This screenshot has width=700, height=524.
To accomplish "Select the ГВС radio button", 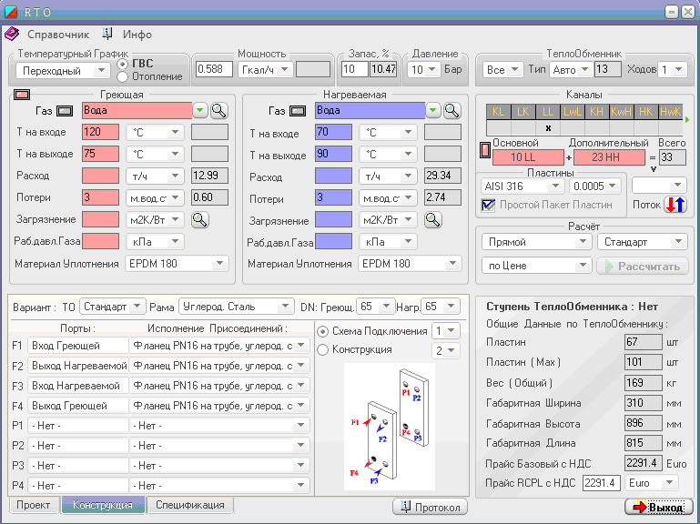I will pos(123,64).
